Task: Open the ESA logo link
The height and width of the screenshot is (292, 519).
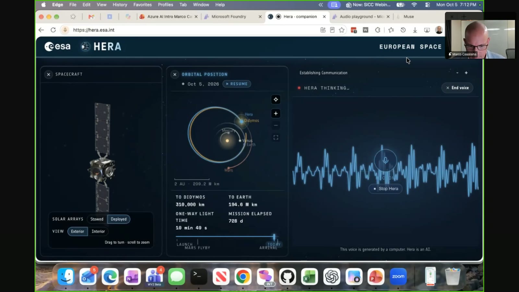Action: (57, 47)
